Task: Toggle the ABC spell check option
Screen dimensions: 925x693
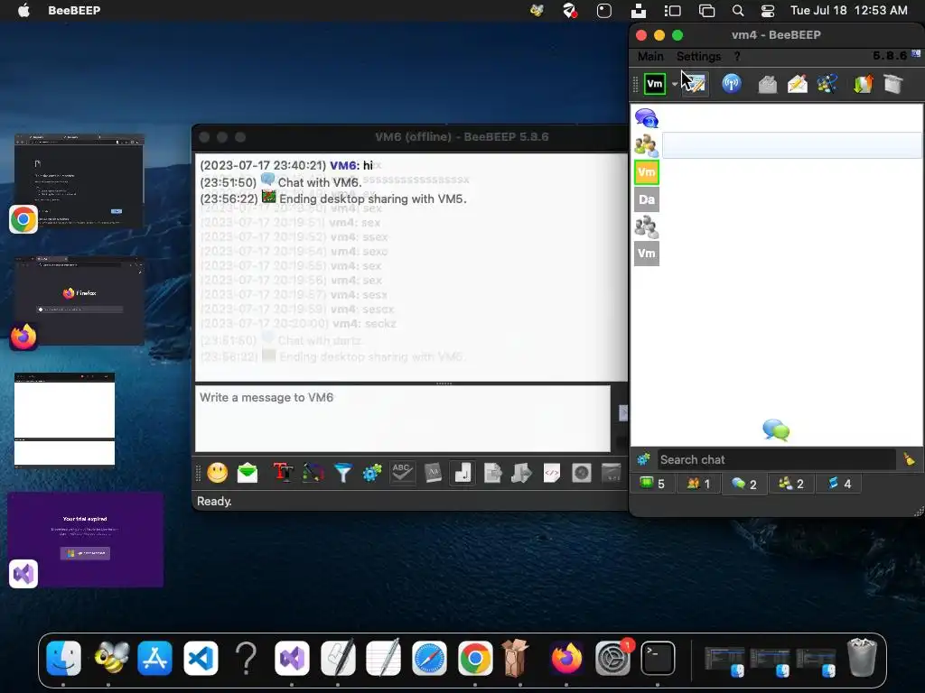Action: coord(402,473)
